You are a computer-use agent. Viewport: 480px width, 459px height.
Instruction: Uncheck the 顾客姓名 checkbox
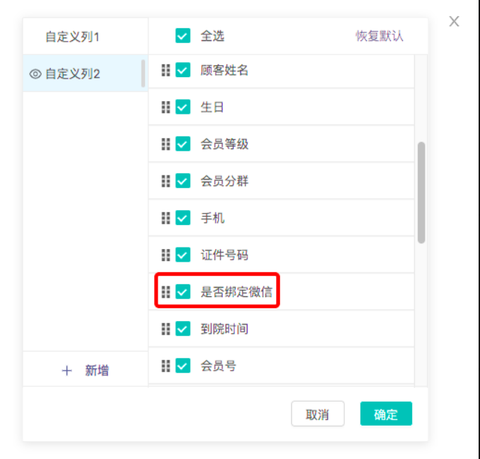click(183, 70)
